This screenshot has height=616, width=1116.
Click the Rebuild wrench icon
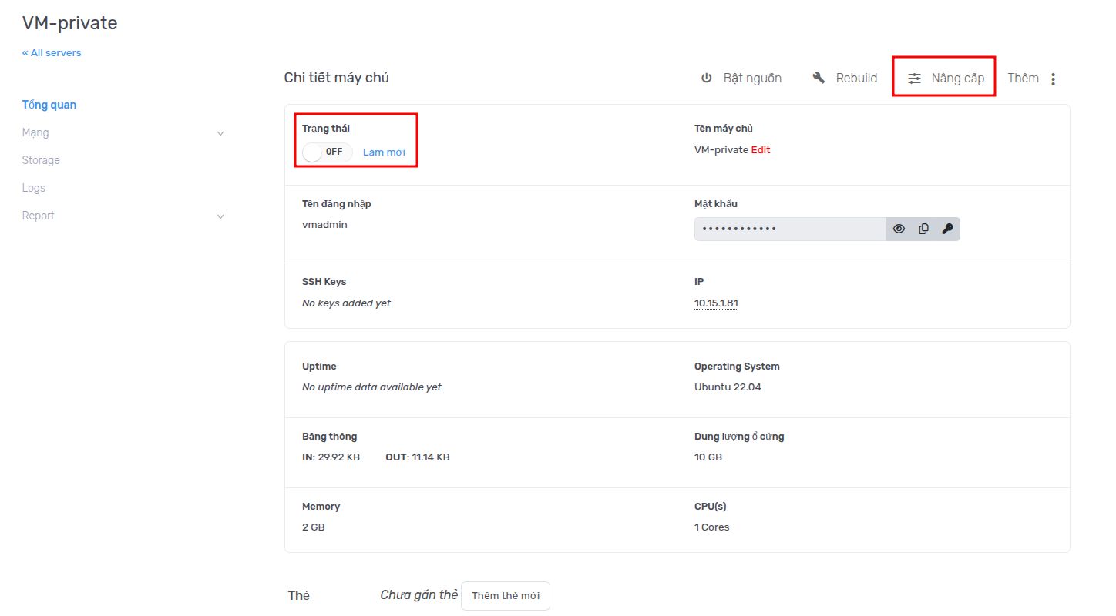tap(819, 78)
